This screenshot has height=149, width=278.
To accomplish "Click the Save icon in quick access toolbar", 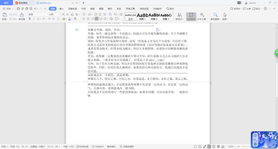I will point(18,8).
